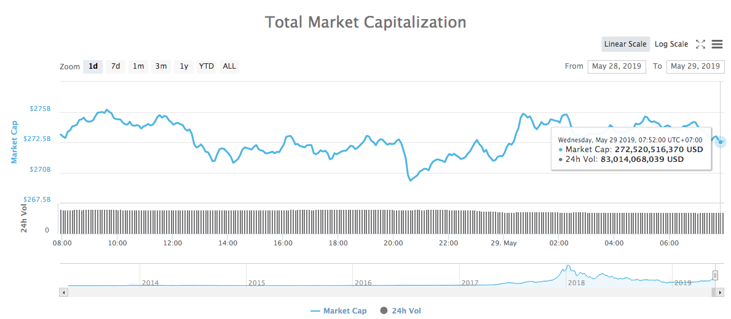The height and width of the screenshot is (319, 731).
Task: Choose the YTD zoom option
Action: click(207, 66)
